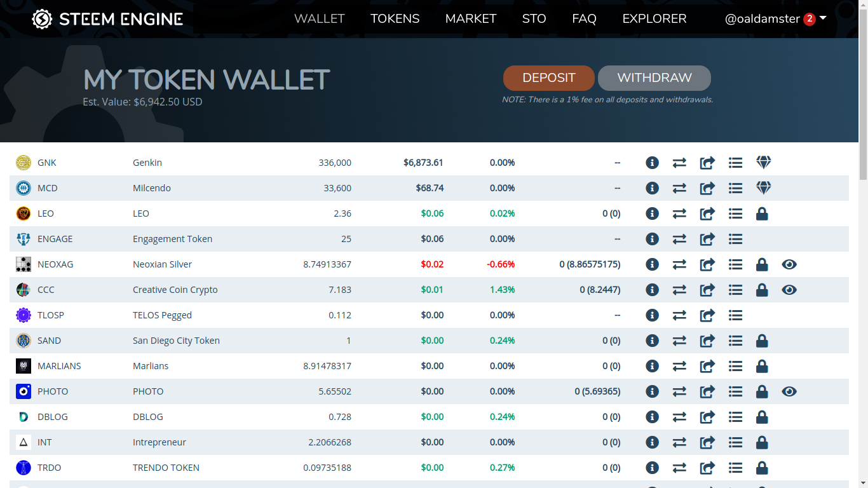Open the STO nav tab
This screenshot has width=868, height=488.
point(534,19)
